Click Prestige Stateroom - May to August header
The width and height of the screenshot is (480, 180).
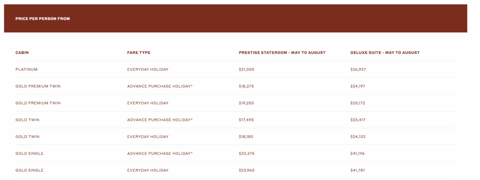click(x=282, y=52)
